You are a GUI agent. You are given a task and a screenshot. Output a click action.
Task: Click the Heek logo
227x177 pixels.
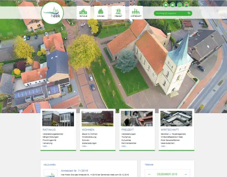click(x=52, y=13)
